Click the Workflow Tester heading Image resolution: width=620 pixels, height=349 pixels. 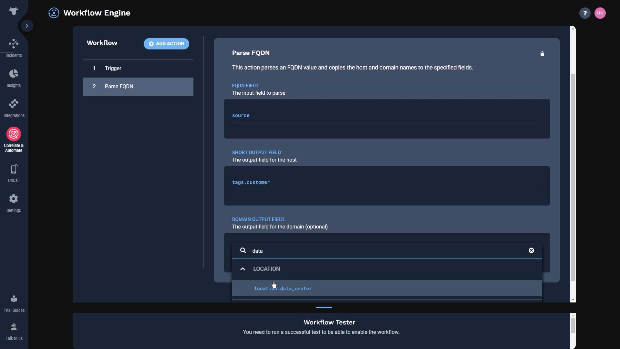[329, 322]
